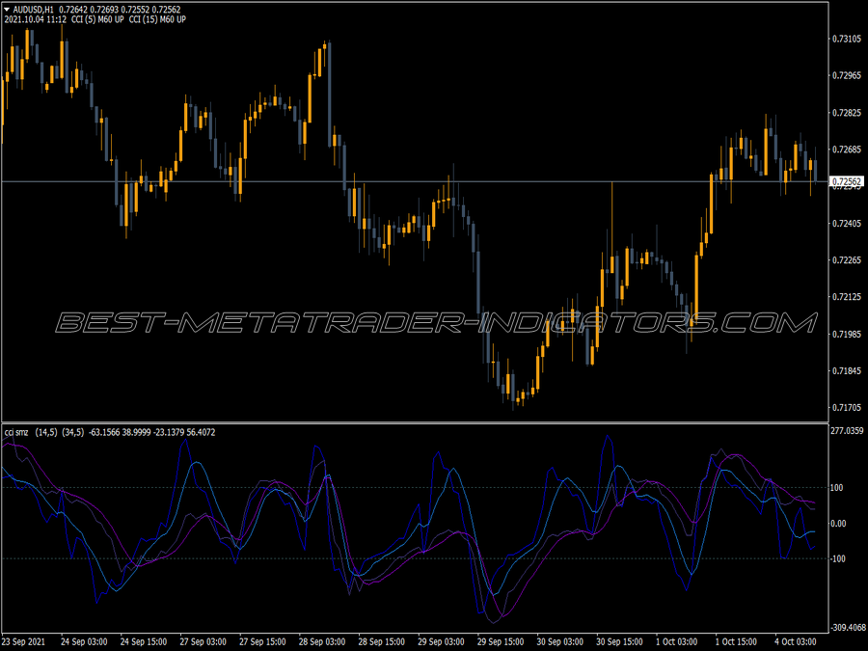Click the 30 Sep 03:00 time axis label
868x651 pixels.
click(x=560, y=642)
